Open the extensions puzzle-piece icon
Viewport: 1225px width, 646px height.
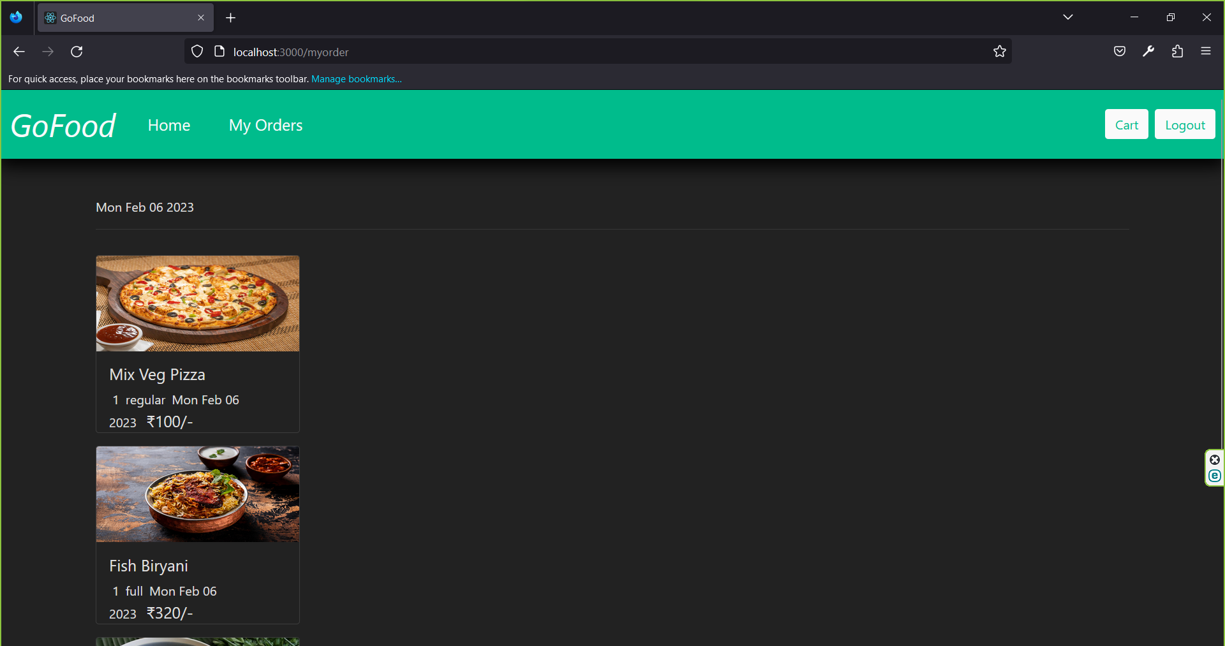click(1178, 51)
